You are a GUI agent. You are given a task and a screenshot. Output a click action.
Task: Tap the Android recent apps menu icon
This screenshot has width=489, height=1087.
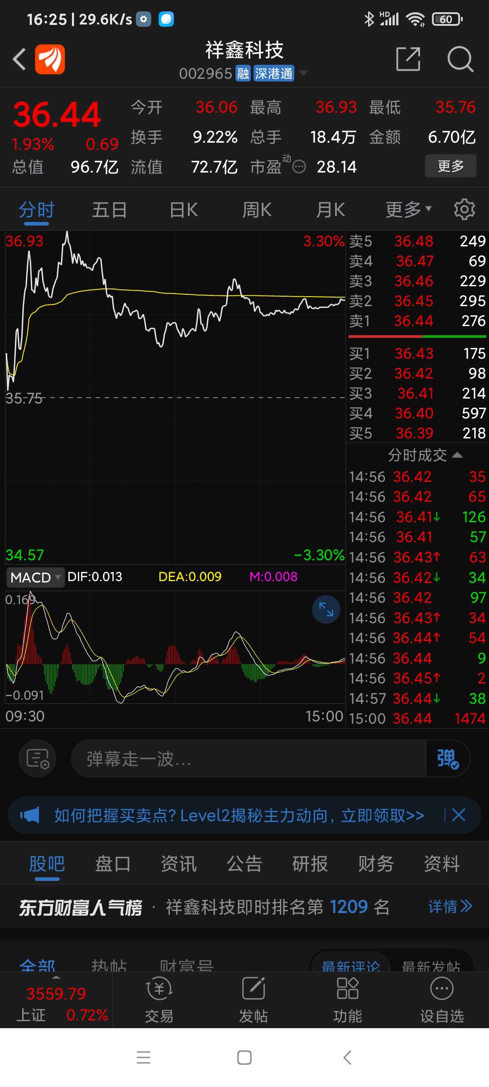(144, 1058)
